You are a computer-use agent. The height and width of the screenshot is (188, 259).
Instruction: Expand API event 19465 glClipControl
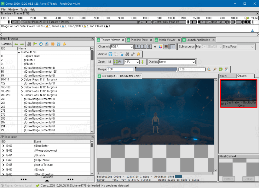[x=3, y=160]
